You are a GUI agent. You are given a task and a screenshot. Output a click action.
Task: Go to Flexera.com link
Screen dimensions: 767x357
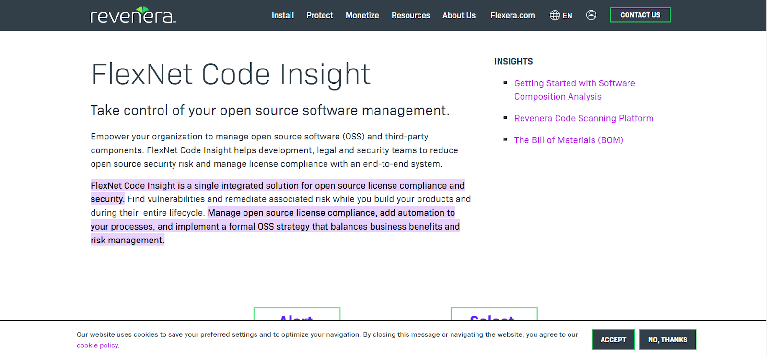point(512,15)
